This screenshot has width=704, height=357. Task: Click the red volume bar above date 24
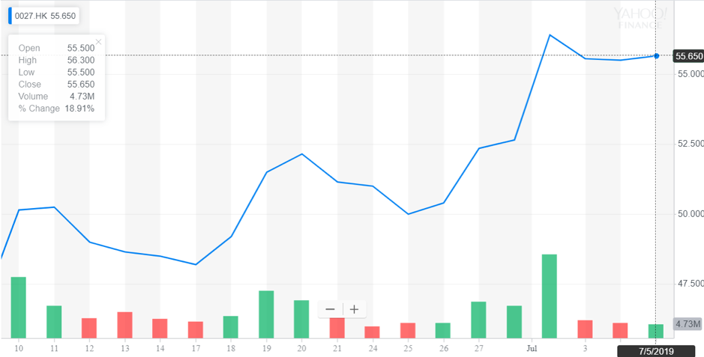pos(372,332)
